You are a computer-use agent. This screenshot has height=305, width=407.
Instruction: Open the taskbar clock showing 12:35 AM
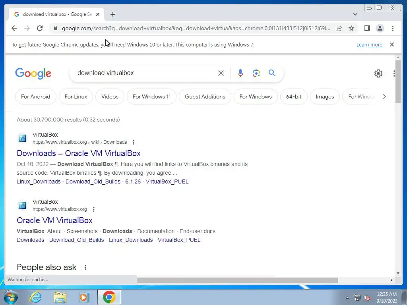pos(387,297)
